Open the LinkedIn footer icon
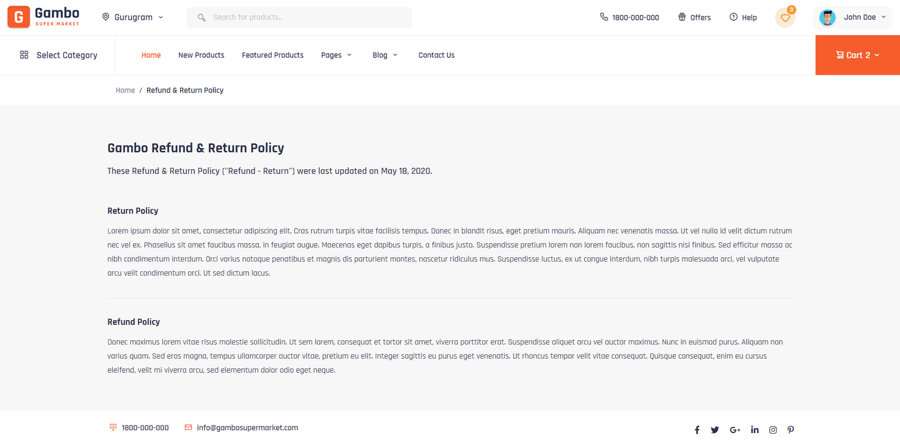900x443 pixels. click(x=755, y=430)
